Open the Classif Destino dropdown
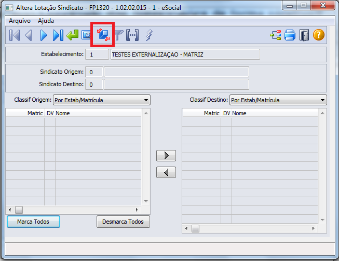339x261 pixels. click(278, 100)
